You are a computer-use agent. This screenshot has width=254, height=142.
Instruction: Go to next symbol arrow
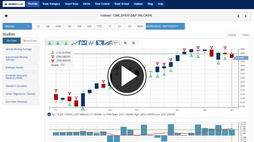point(246,16)
